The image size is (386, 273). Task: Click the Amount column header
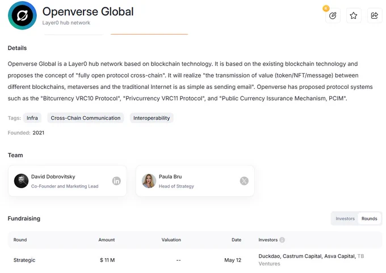tap(107, 240)
